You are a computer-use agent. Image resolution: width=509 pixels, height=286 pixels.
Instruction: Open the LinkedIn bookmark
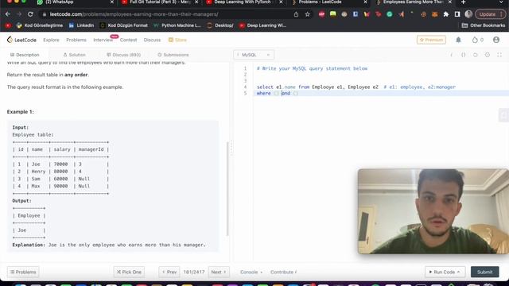81,25
